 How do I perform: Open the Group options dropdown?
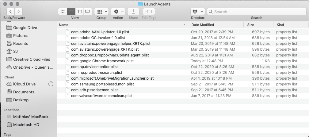click(101, 12)
